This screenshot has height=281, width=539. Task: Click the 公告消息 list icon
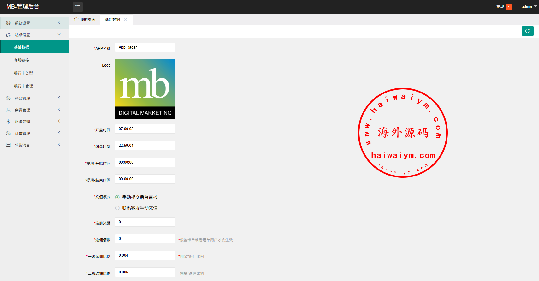(8, 145)
